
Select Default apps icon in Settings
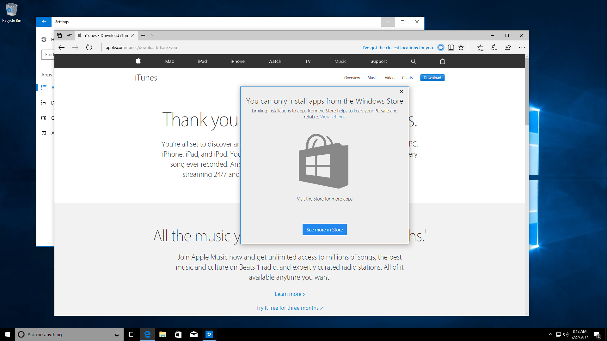(x=44, y=103)
